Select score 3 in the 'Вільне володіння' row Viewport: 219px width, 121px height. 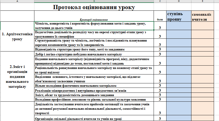click(x=160, y=85)
